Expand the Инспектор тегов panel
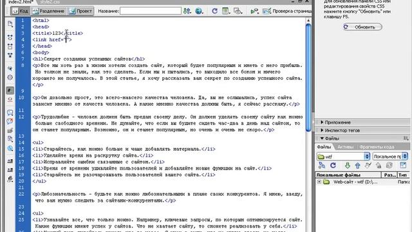The width and height of the screenshot is (412, 232). (x=342, y=130)
